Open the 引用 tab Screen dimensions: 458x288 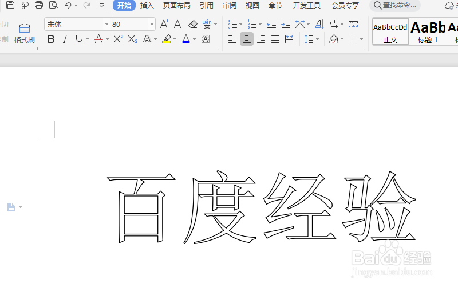click(207, 5)
